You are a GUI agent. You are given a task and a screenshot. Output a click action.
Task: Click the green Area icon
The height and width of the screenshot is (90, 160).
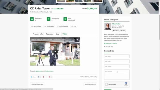click(65, 19)
